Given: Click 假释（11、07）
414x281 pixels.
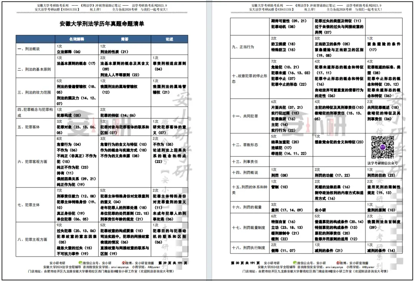Looking at the screenshot, I should (x=283, y=251).
